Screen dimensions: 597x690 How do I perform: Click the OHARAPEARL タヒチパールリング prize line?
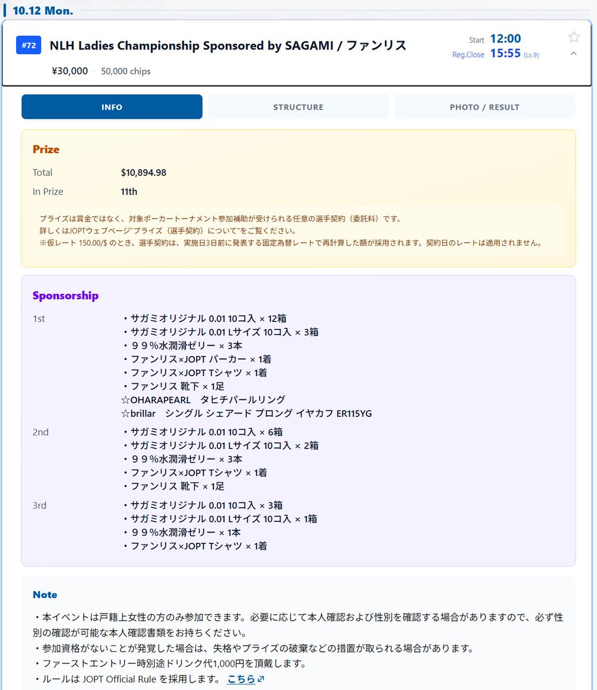click(x=203, y=400)
